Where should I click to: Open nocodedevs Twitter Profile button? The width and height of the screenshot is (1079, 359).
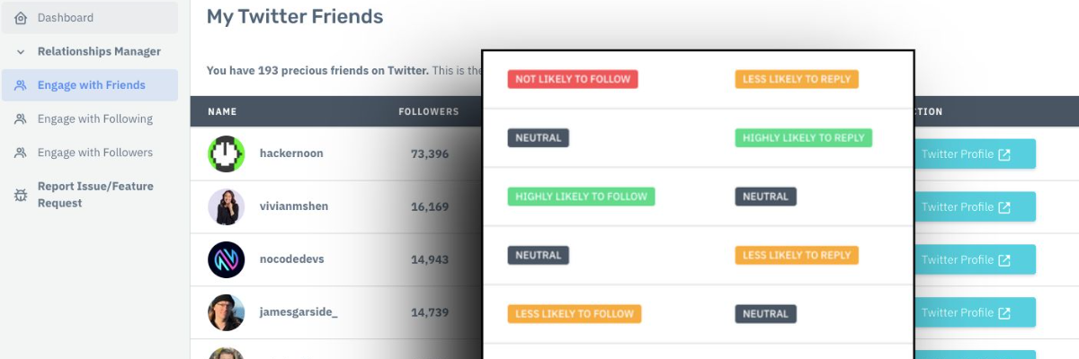975,260
